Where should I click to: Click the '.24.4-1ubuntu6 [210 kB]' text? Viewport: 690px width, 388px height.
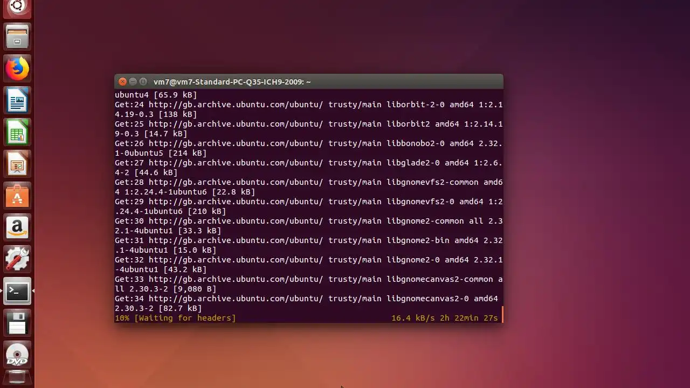170,211
